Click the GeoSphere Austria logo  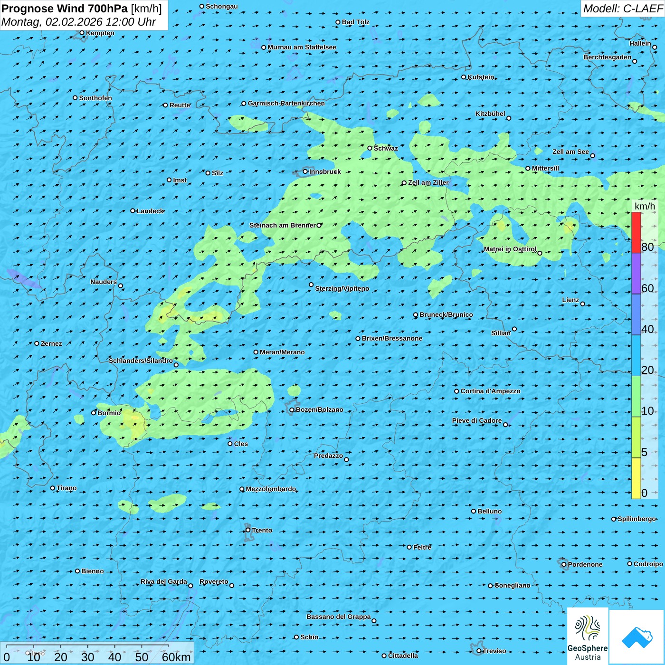pyautogui.click(x=588, y=636)
